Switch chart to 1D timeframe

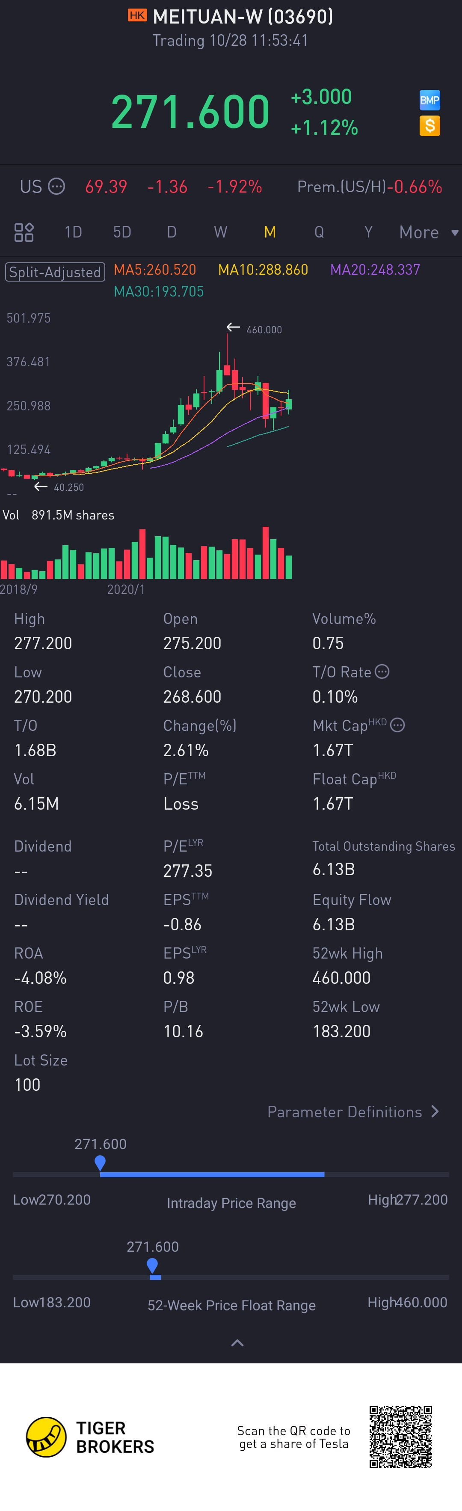73,232
